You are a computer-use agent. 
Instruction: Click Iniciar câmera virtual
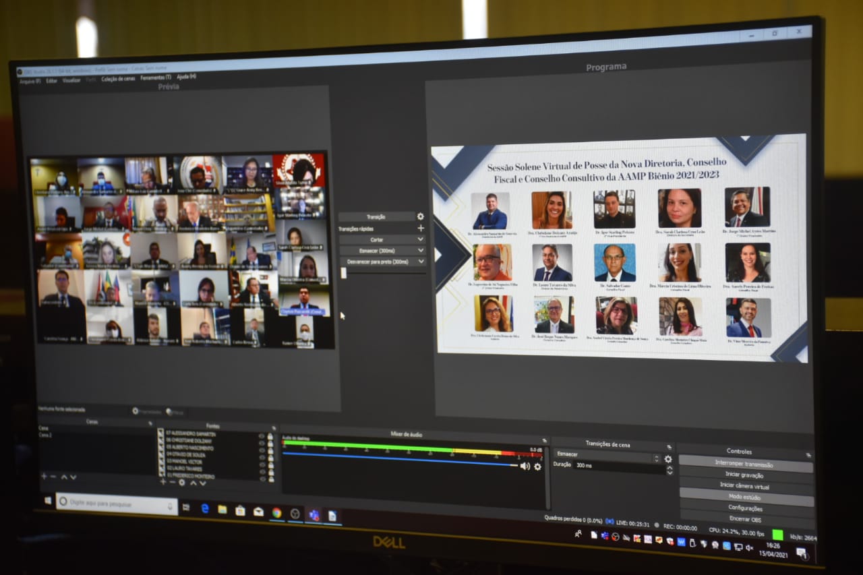point(746,487)
